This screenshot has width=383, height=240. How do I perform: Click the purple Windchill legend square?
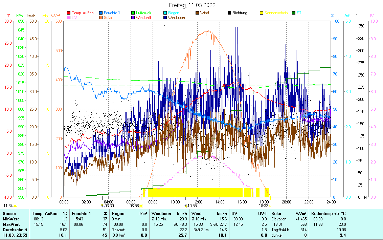(x=133, y=18)
